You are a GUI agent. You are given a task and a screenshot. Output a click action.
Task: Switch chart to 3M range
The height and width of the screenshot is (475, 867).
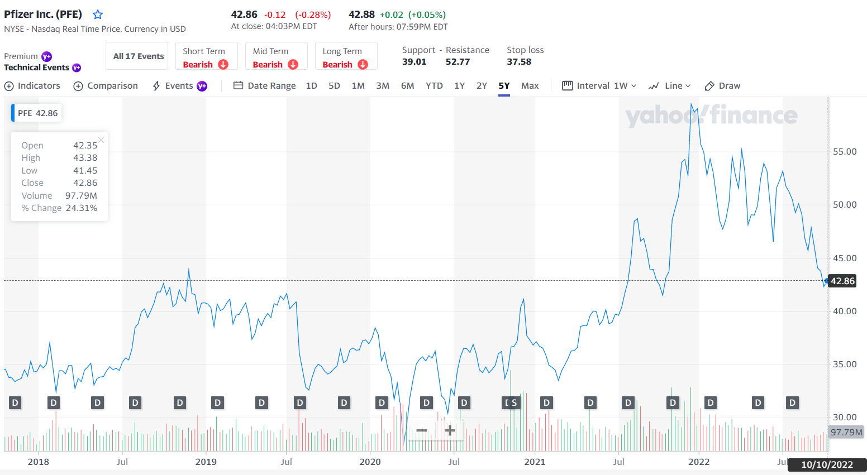pyautogui.click(x=383, y=86)
